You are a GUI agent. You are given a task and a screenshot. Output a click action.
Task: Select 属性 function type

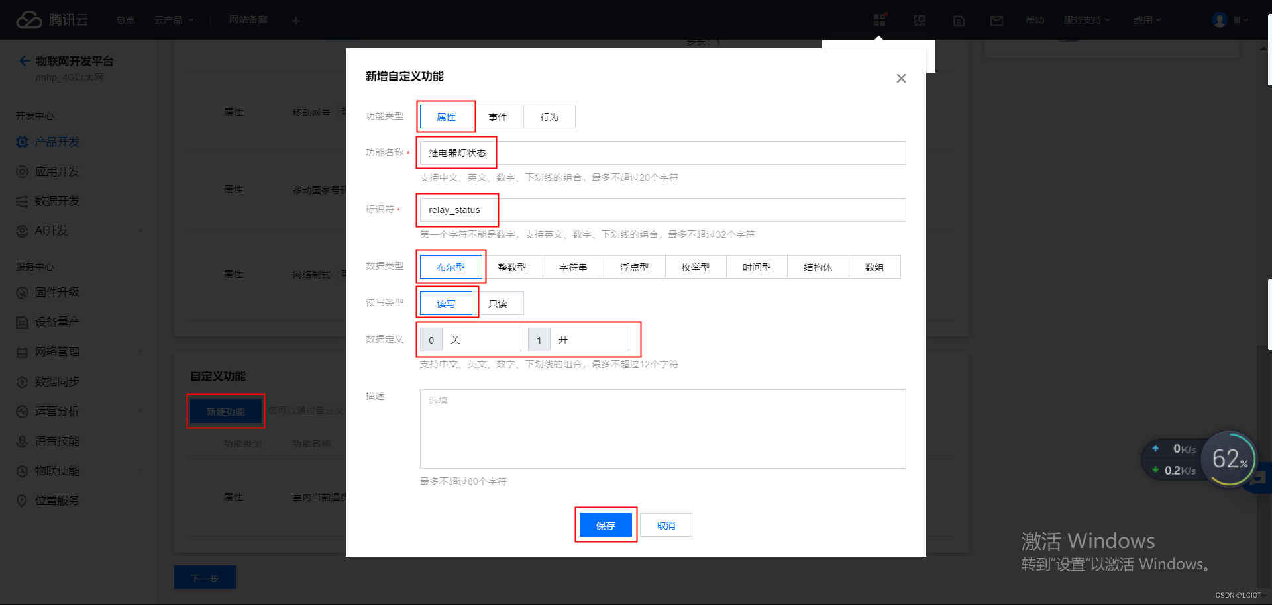[446, 117]
